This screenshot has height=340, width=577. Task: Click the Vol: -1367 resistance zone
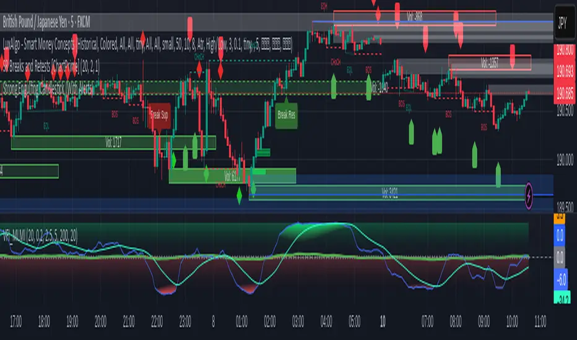pyautogui.click(x=490, y=63)
